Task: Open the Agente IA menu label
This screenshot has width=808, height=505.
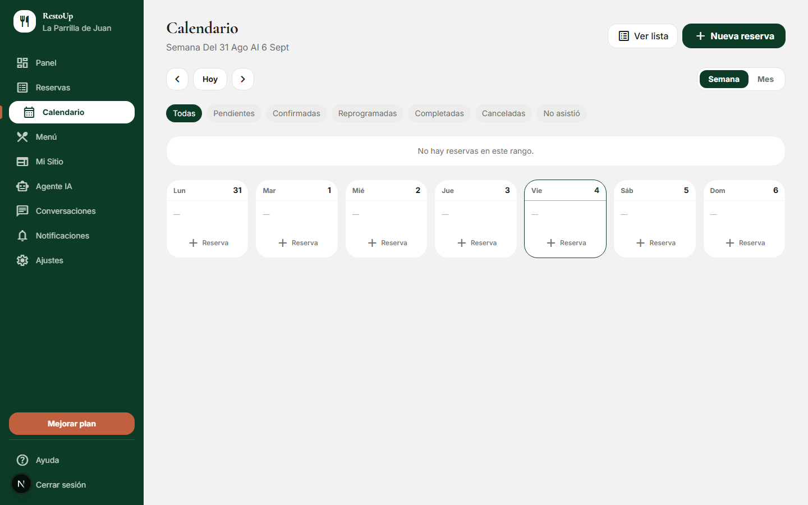Action: coord(54,186)
